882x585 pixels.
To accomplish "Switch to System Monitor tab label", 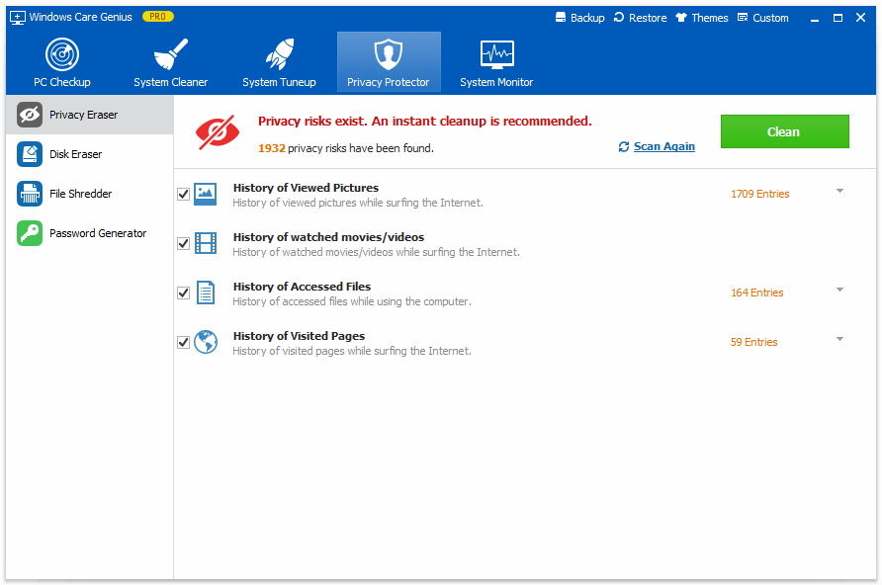I will point(496,82).
